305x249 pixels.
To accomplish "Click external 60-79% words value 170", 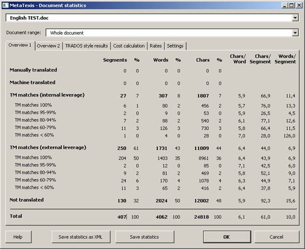I will tap(163, 181).
